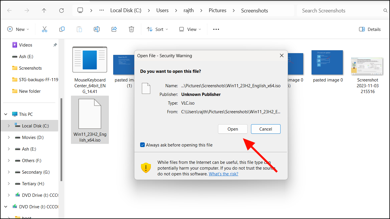Select the pasted image 0 thumbnail
390x219 pixels.
pos(327,62)
